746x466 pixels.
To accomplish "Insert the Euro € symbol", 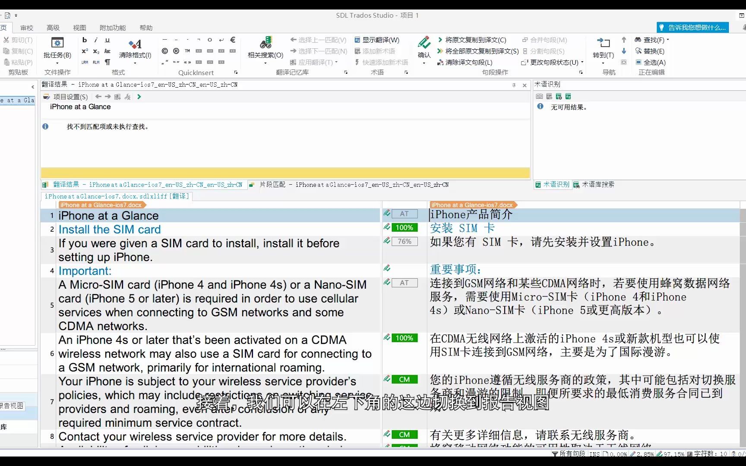I will coord(233,40).
